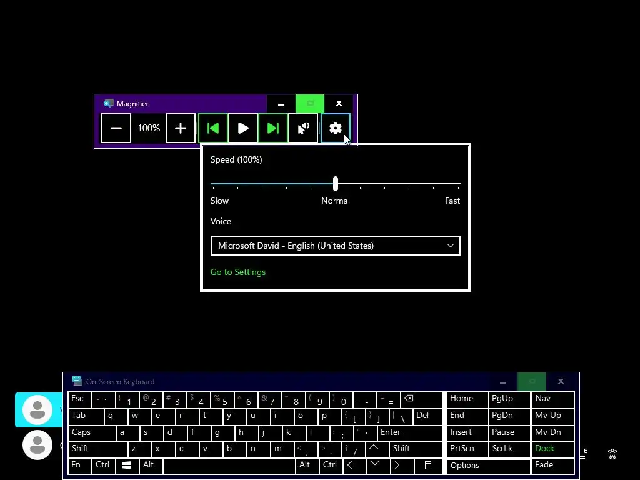This screenshot has height=480, width=640.
Task: Click the equals plus key
Action: (x=389, y=400)
